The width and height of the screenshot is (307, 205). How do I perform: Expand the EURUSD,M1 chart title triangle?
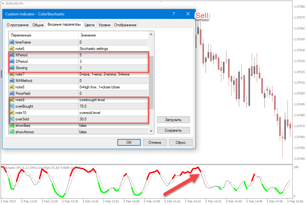pyautogui.click(x=3, y=3)
